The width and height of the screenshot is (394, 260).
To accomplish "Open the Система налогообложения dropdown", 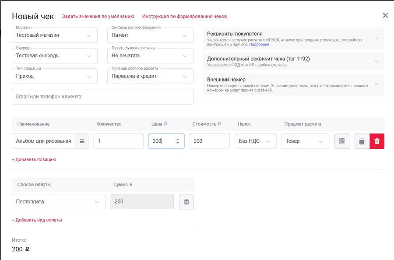I will (x=150, y=35).
